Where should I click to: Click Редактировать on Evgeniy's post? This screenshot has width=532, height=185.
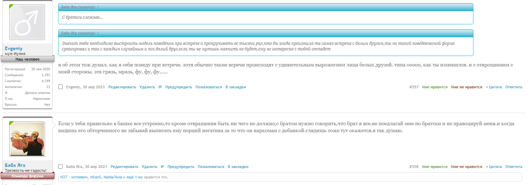coord(122,87)
